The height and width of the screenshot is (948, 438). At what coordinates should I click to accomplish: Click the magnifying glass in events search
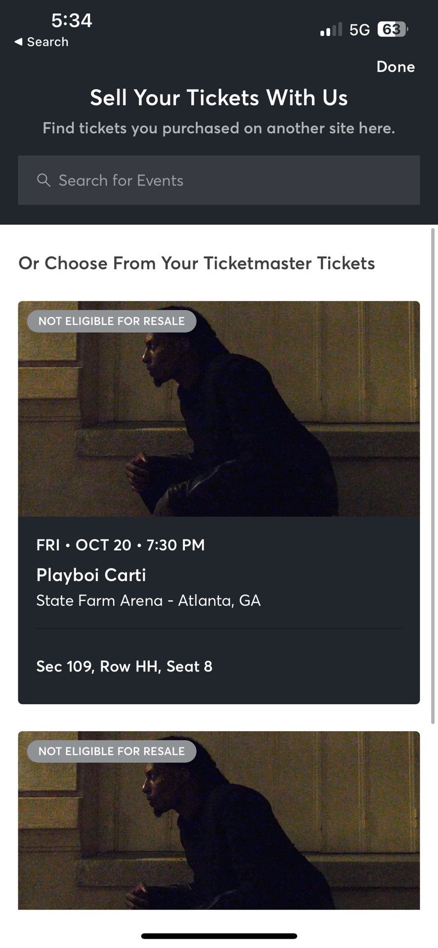[x=43, y=180]
